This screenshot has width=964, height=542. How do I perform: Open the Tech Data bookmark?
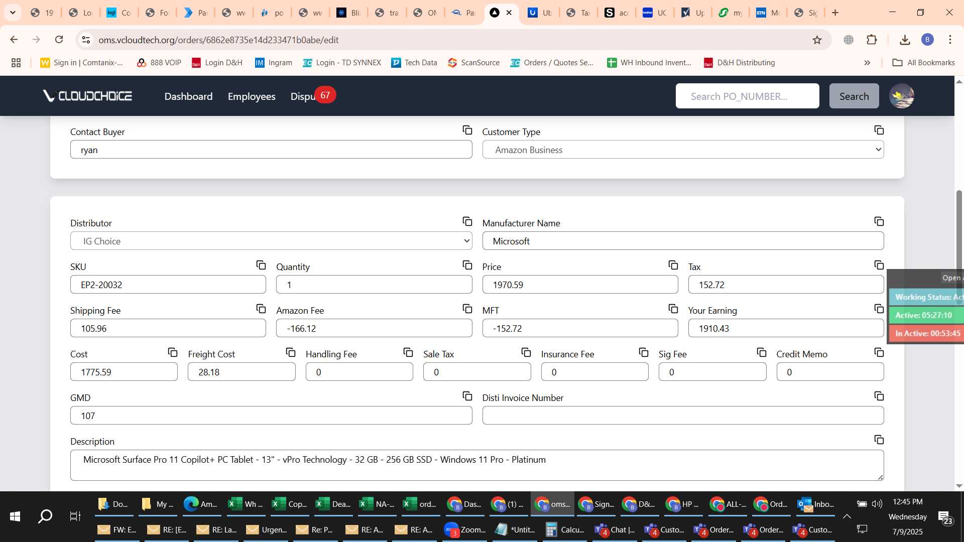[x=414, y=63]
